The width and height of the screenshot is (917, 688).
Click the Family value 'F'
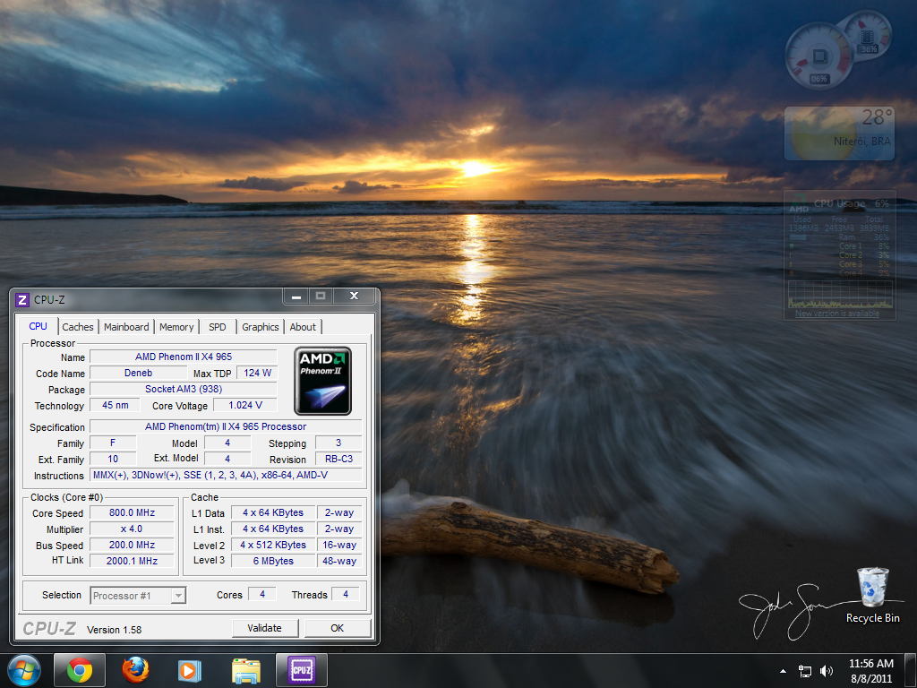click(113, 443)
